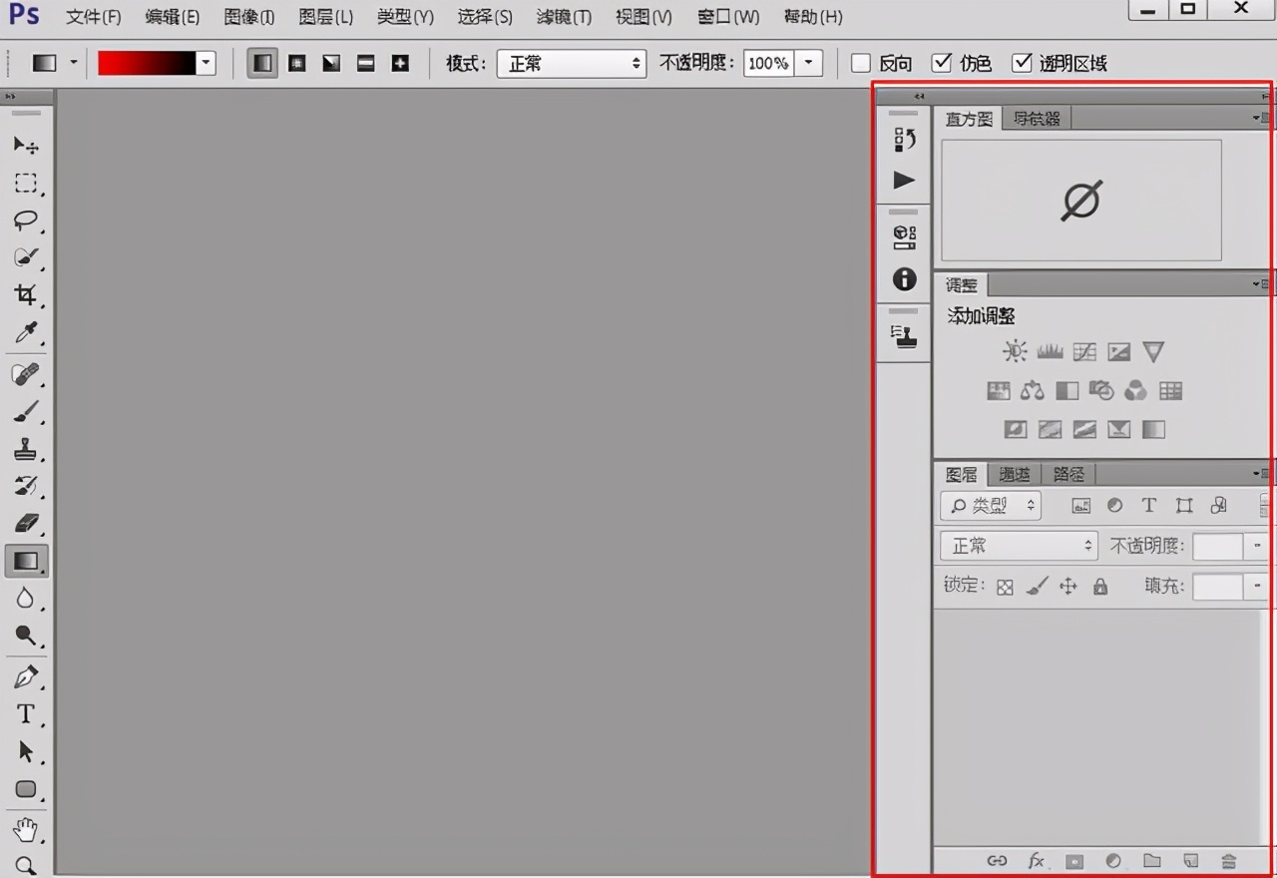Select the Path Selection tool

point(26,752)
